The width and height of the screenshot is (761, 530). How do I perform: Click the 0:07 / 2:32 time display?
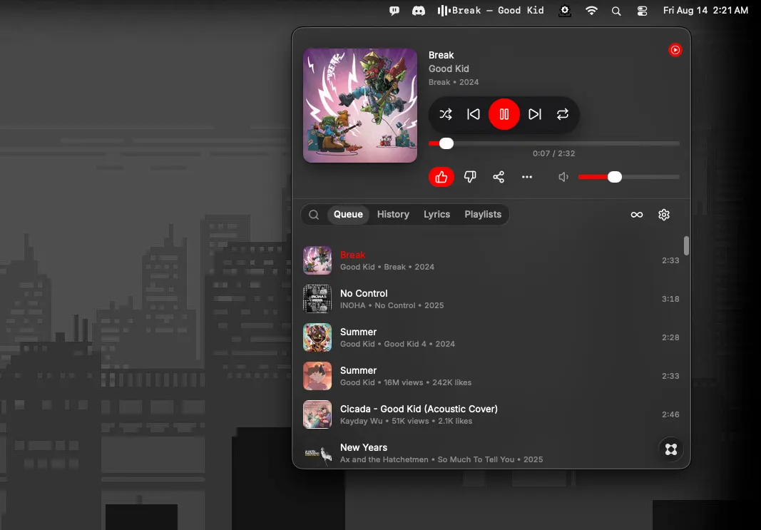[553, 153]
